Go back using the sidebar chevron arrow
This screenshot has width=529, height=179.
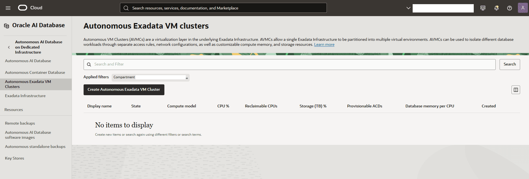(x=9, y=47)
